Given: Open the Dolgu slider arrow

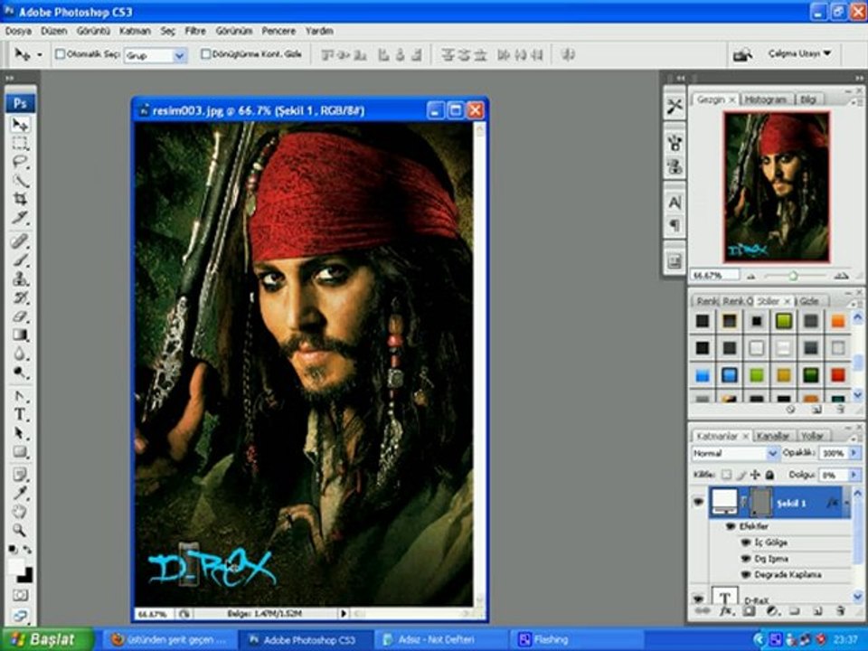Looking at the screenshot, I should 854,475.
